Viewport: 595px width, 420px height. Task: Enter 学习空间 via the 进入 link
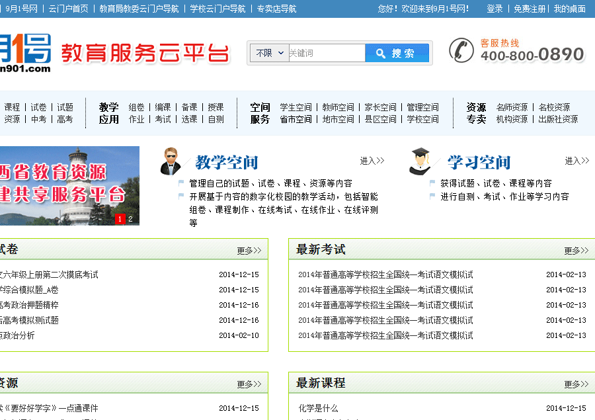coord(576,161)
